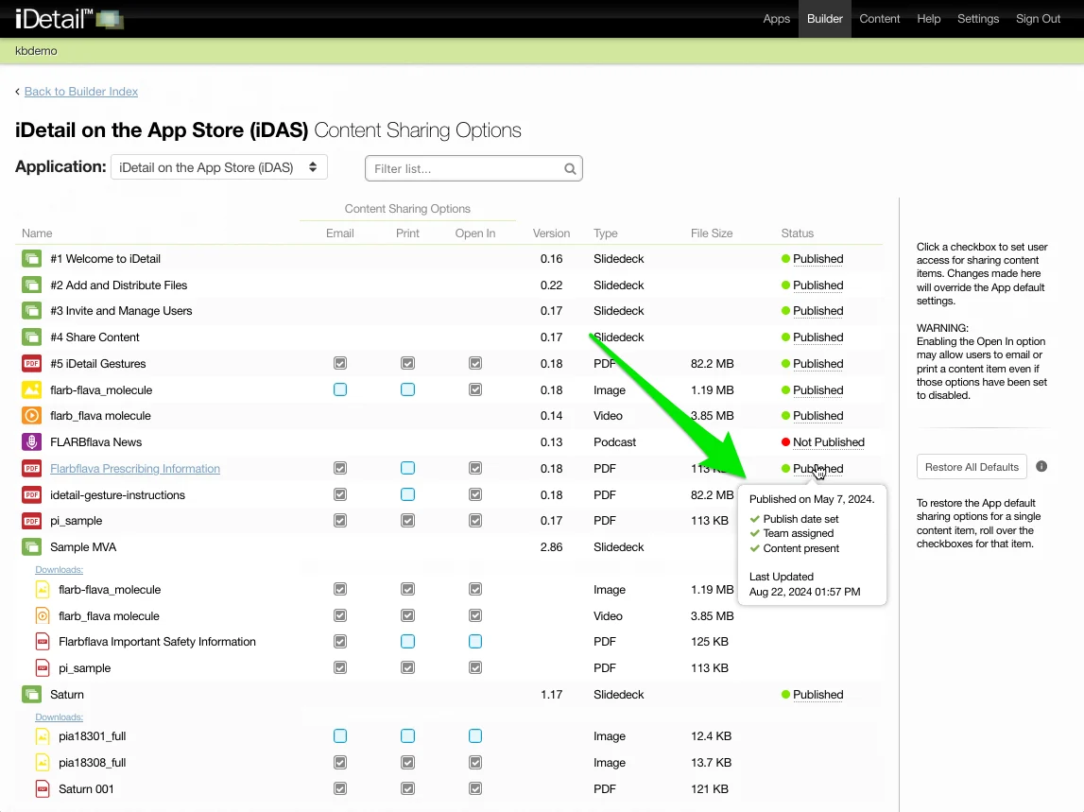Uncheck Open In for pi_sample PDF
1084x812 pixels.
475,521
